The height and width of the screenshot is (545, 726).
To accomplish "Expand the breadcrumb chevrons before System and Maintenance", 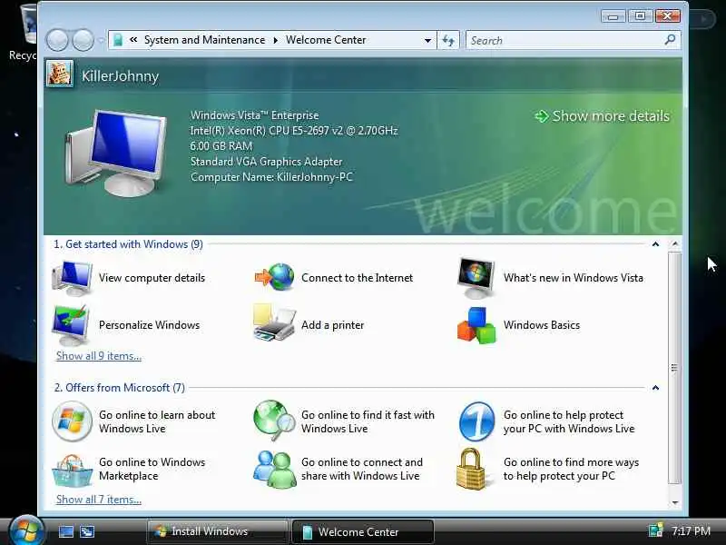I will [x=133, y=40].
